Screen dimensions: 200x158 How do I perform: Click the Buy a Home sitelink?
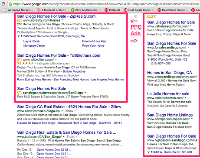31,41
